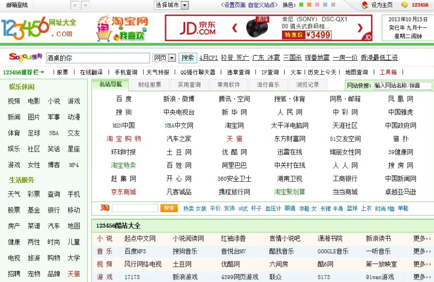The image size is (434, 282).
Task: Switch to the 名站导航 tab
Action: tap(110, 84)
